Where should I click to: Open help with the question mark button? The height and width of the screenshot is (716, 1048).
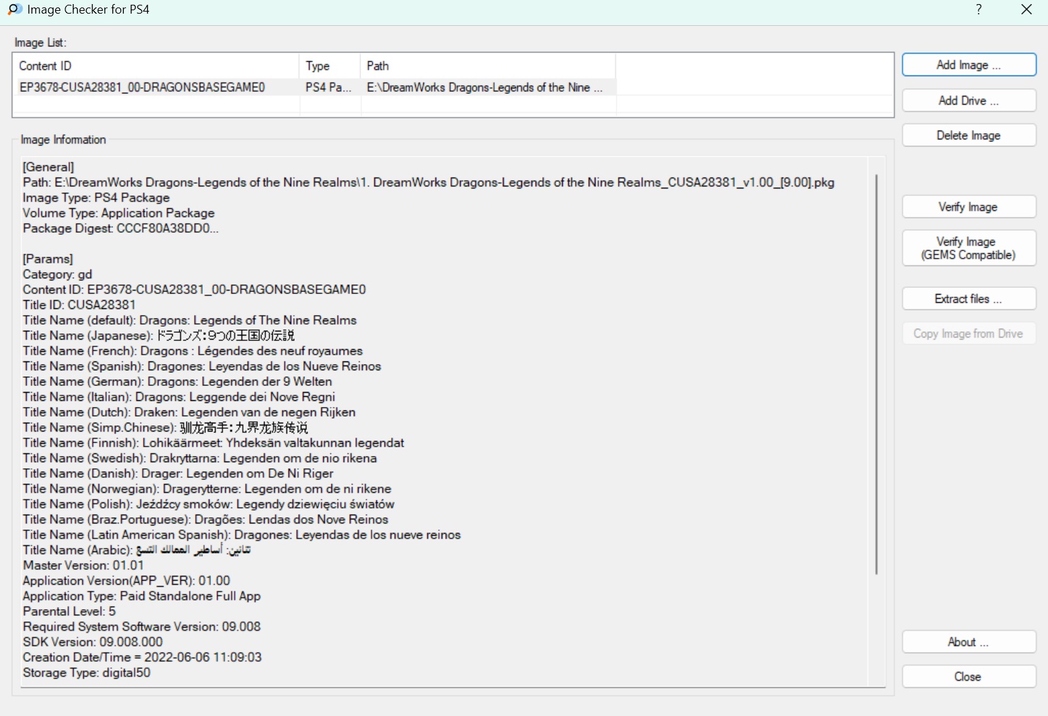coord(979,10)
